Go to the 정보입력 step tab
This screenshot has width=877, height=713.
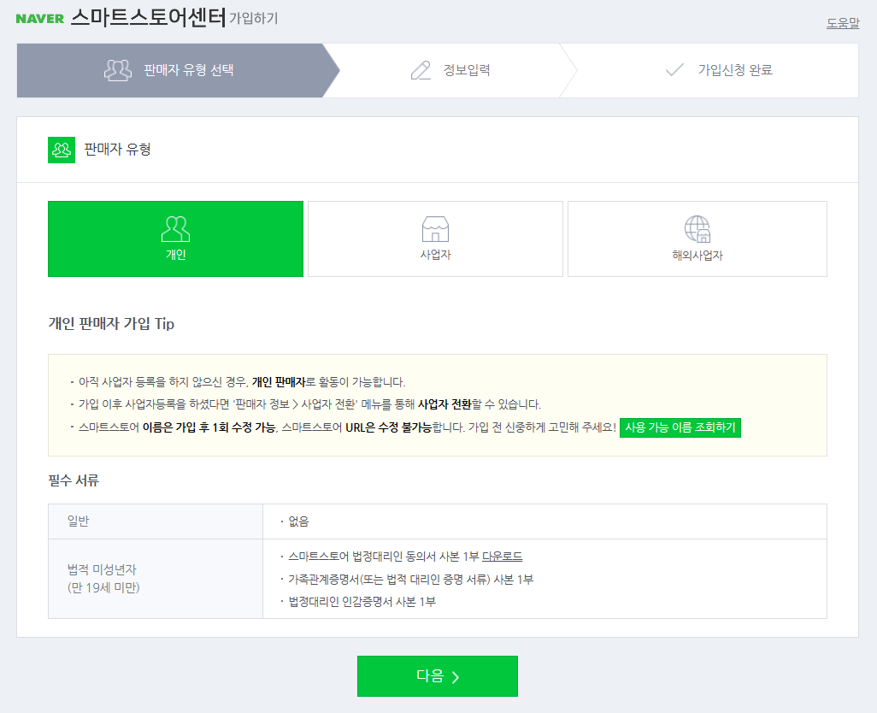pyautogui.click(x=450, y=70)
